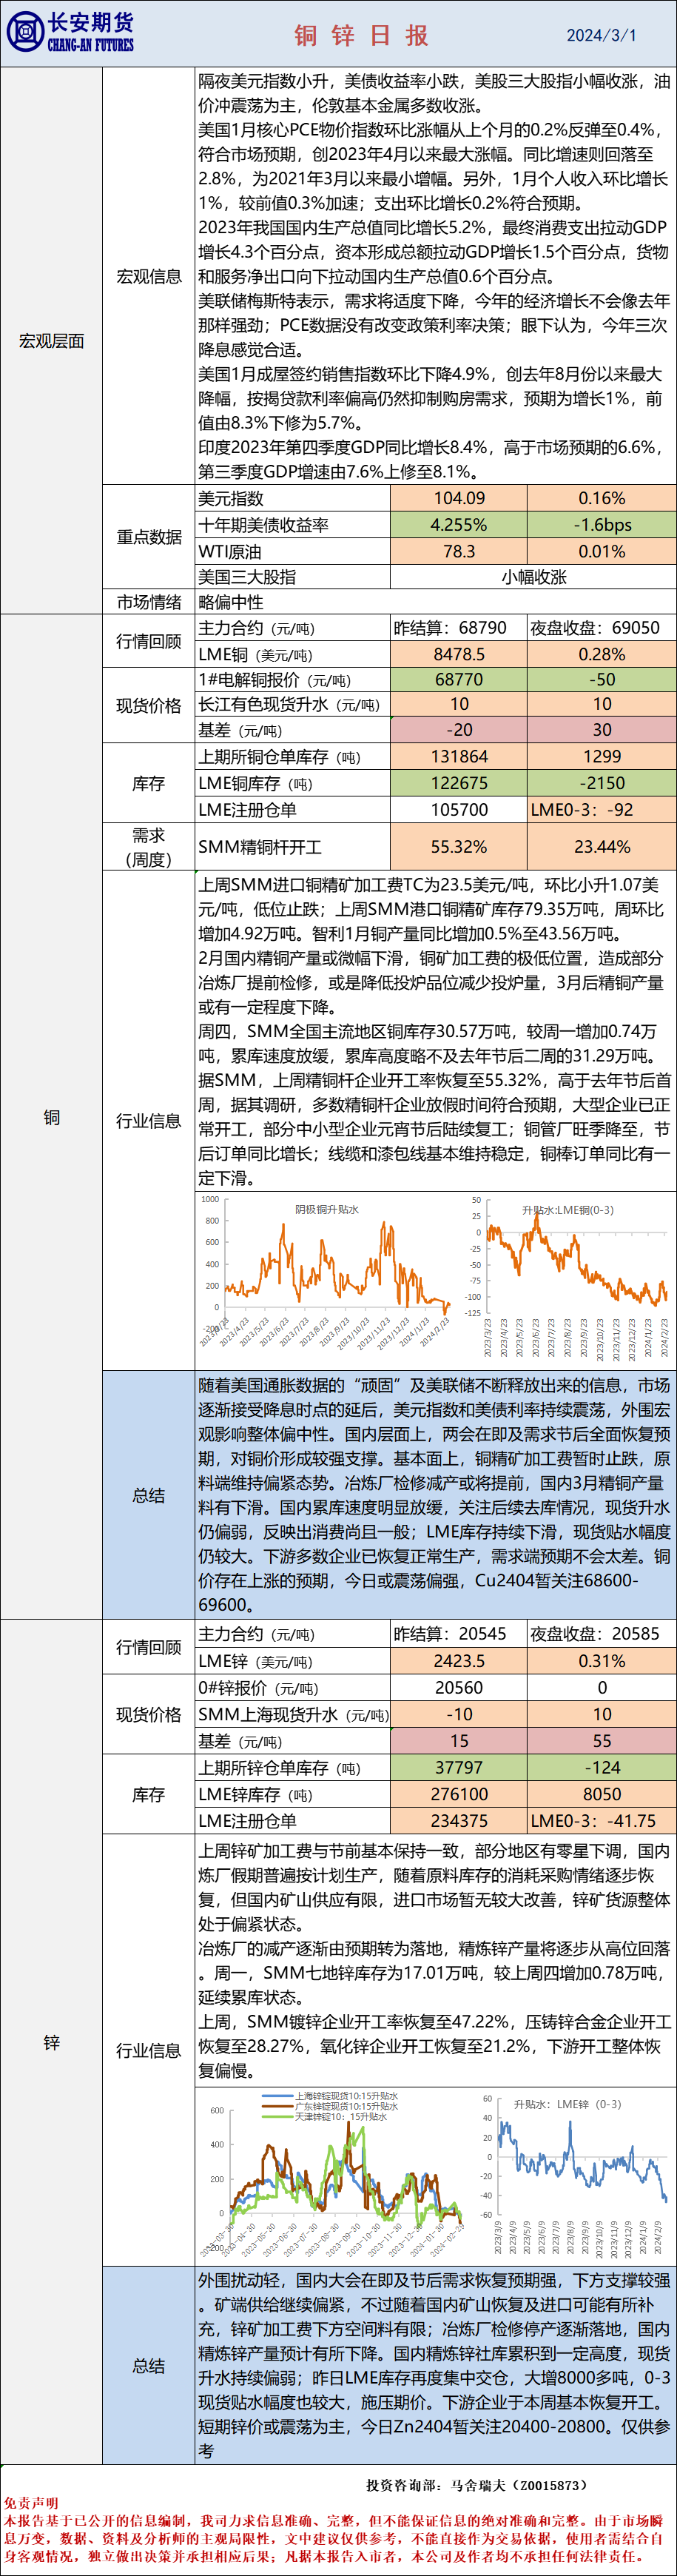
Task: Select copper 夜盘收盘：69050 cell
Action: click(602, 628)
